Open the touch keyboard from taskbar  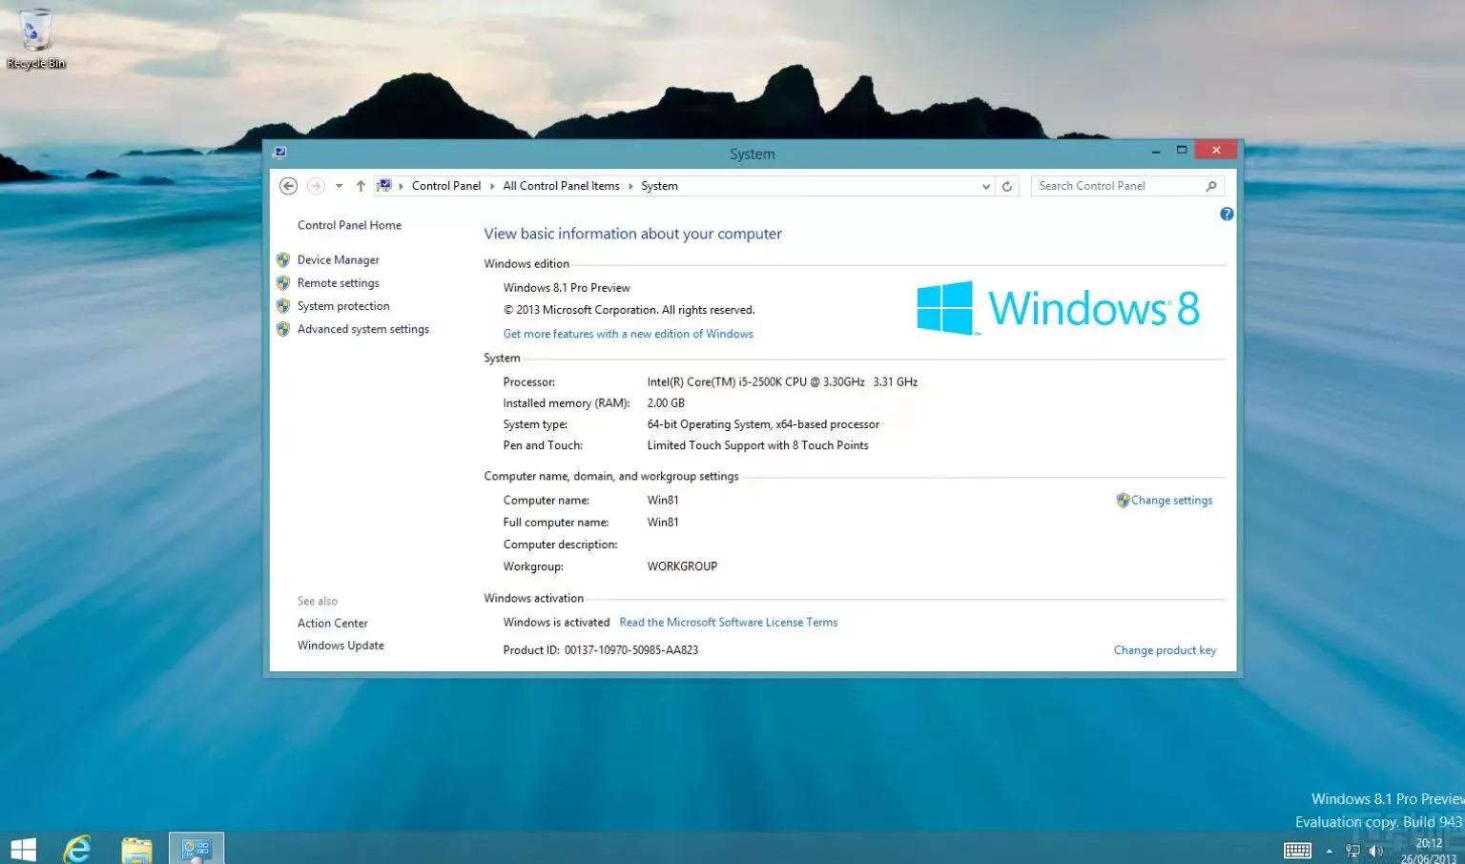pyautogui.click(x=1297, y=851)
